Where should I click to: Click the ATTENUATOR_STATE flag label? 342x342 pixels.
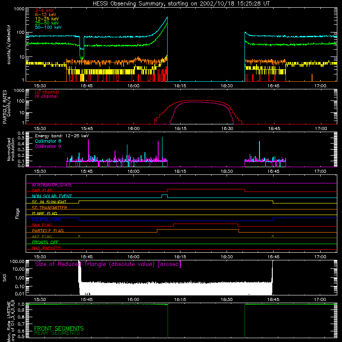click(52, 185)
